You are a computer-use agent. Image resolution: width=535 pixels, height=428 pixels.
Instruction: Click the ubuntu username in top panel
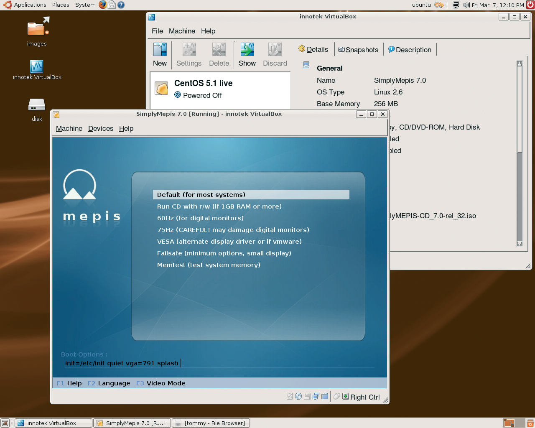tap(421, 5)
